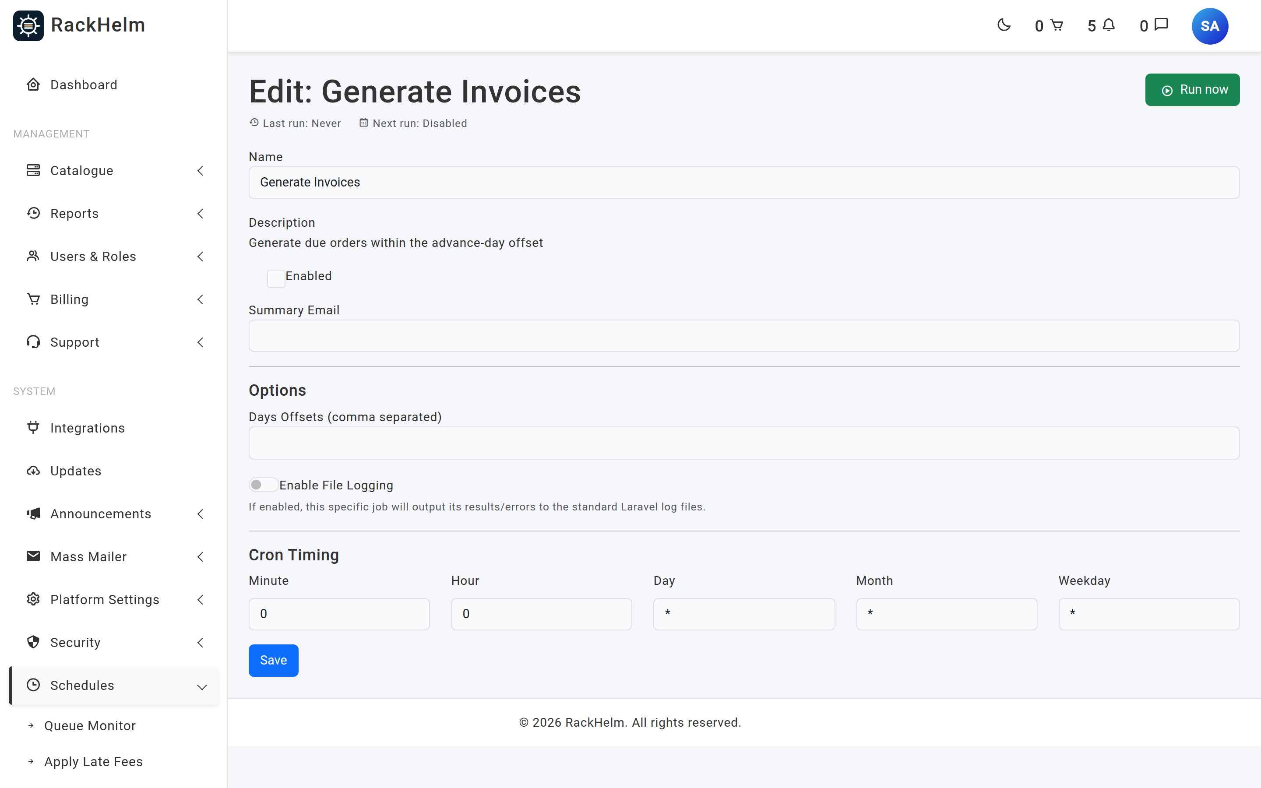This screenshot has width=1261, height=788.
Task: Click the Announcements megaphone icon
Action: click(x=33, y=514)
